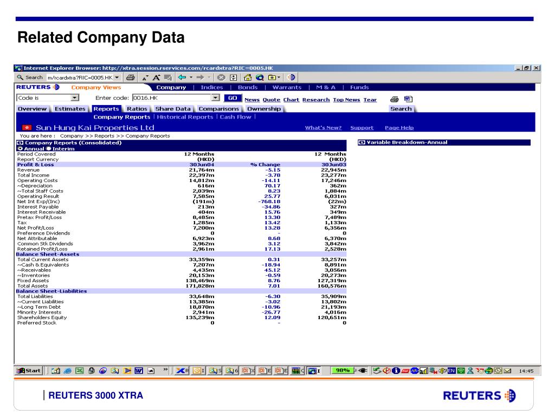Select the Annual radio button

coord(20,148)
